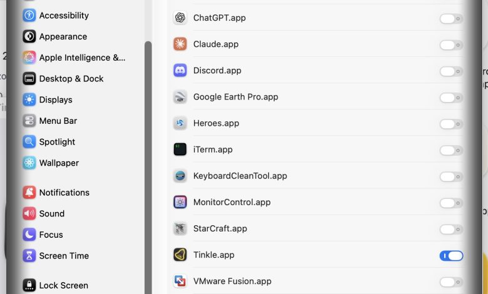This screenshot has height=294, width=488.
Task: Click the Heroes app icon
Action: tap(180, 123)
